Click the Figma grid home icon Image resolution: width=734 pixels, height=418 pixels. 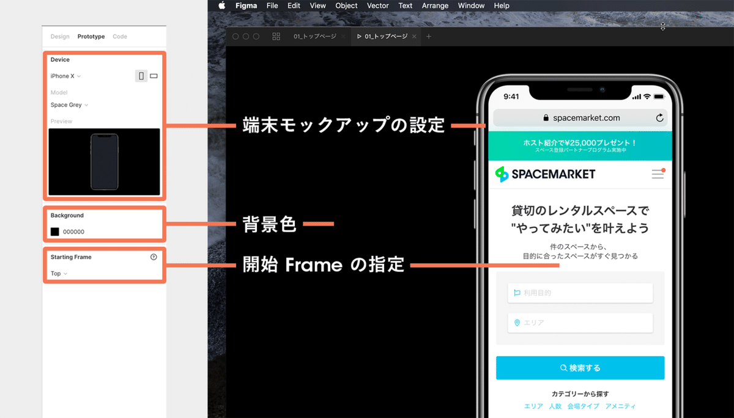(276, 37)
